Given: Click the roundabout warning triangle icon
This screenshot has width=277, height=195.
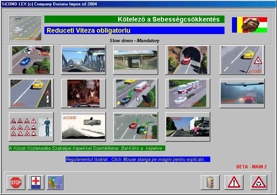Looking at the screenshot, I should coord(259,183).
